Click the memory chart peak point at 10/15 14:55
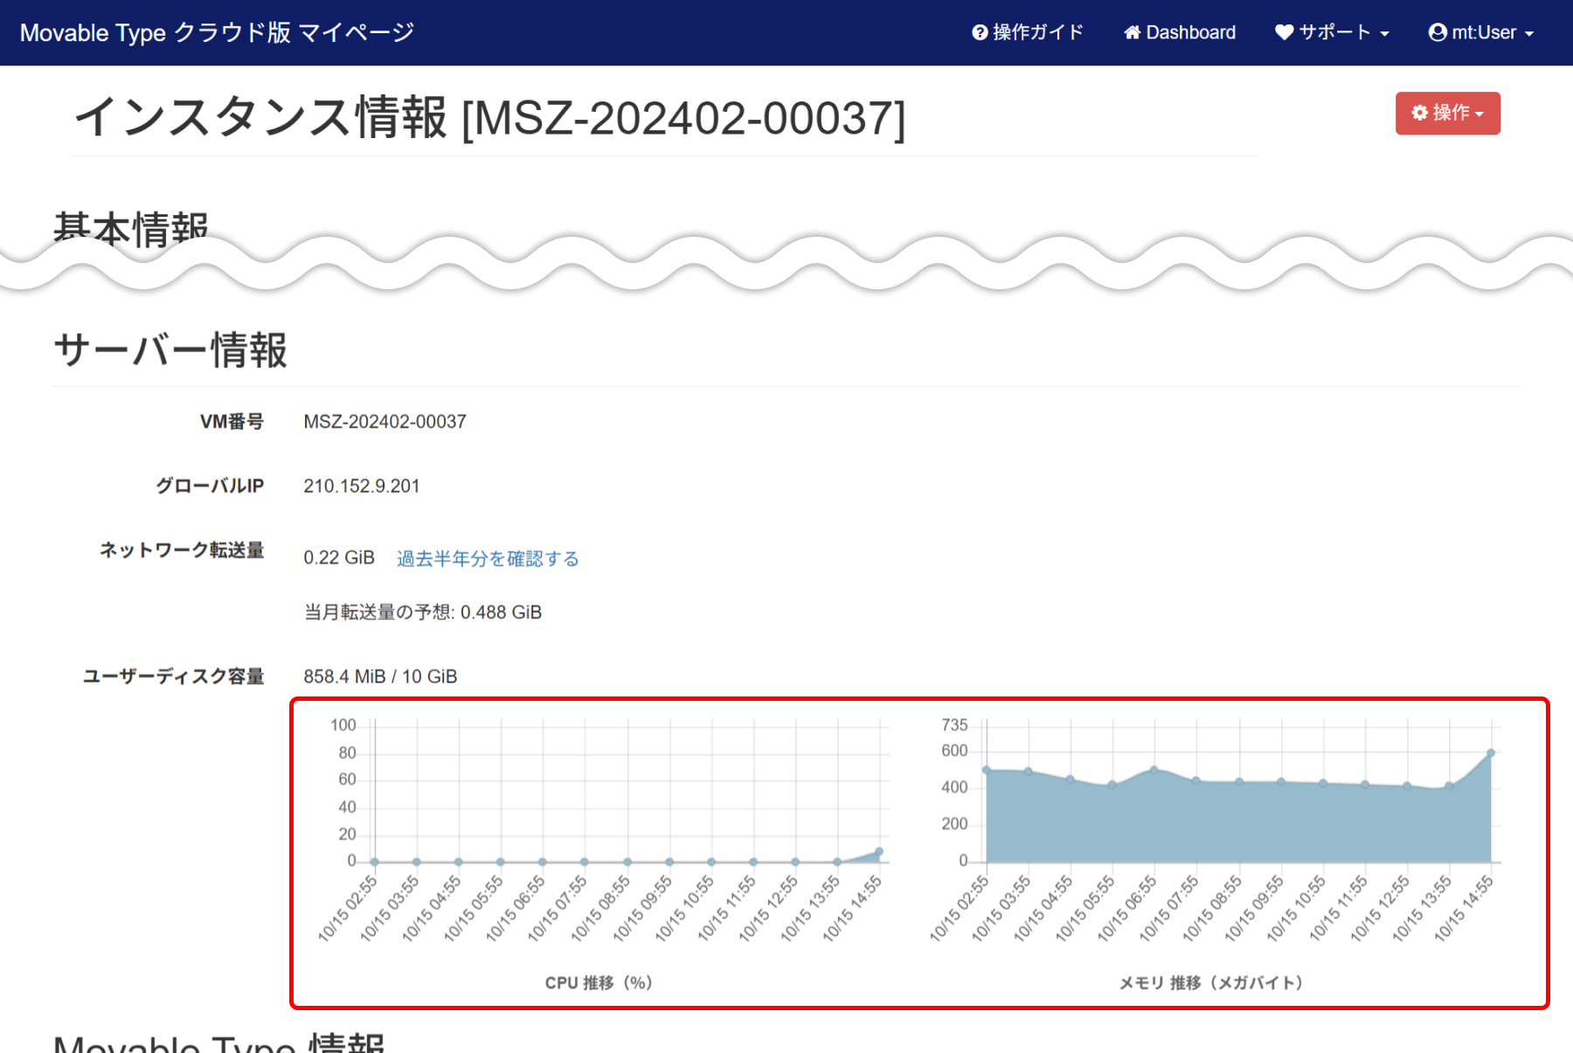The image size is (1573, 1053). pyautogui.click(x=1491, y=752)
